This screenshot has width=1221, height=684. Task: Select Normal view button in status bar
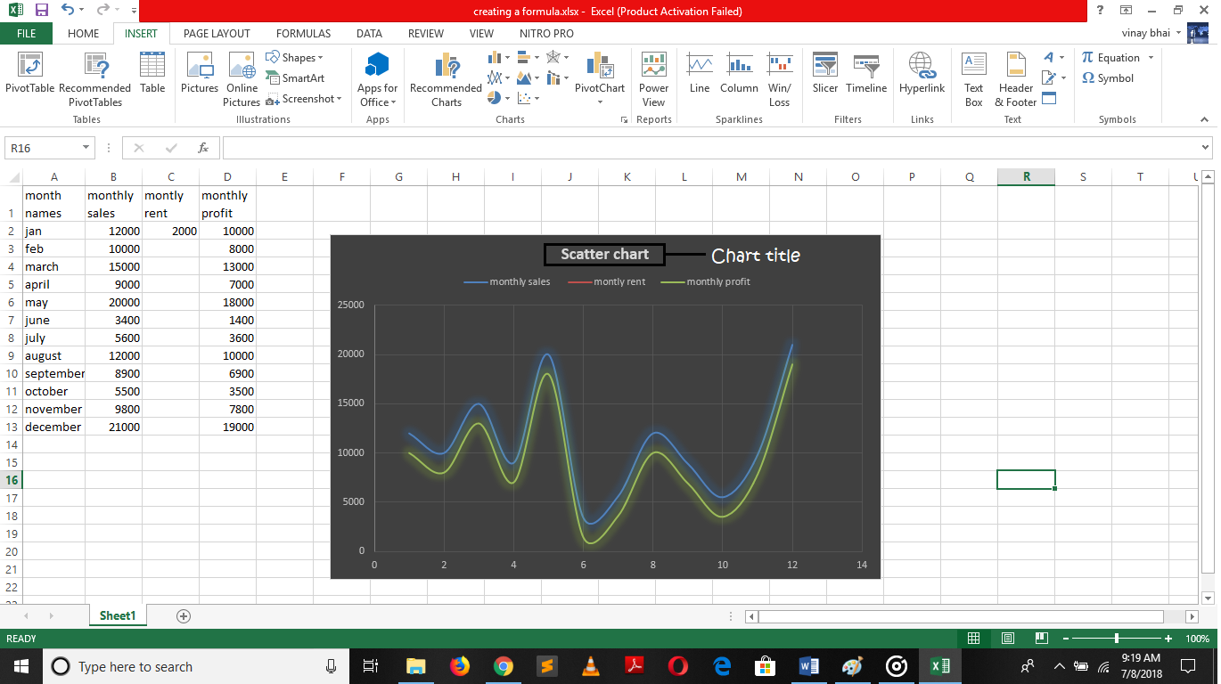974,639
